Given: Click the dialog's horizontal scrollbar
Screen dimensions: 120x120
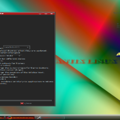Looking at the screenshot, I should [x=26, y=100].
